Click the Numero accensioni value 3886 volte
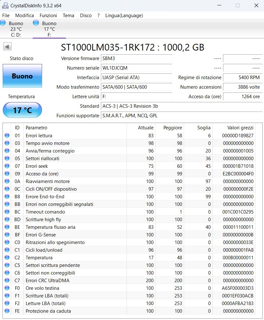The width and height of the screenshot is (264, 320). pyautogui.click(x=243, y=87)
